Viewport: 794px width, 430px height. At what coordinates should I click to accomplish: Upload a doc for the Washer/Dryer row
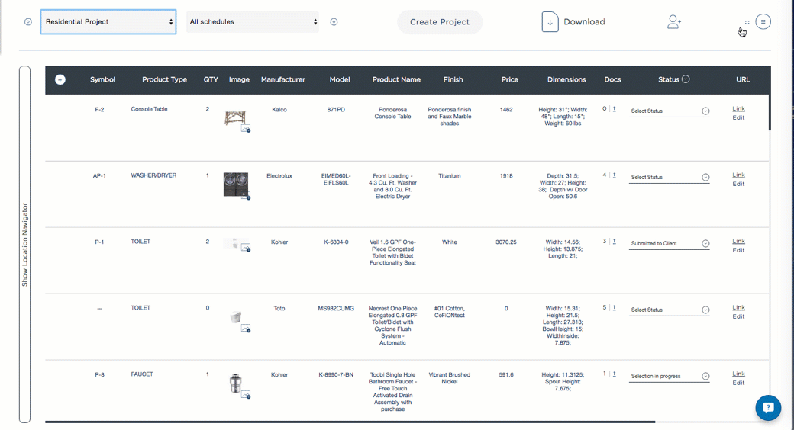[615, 175]
